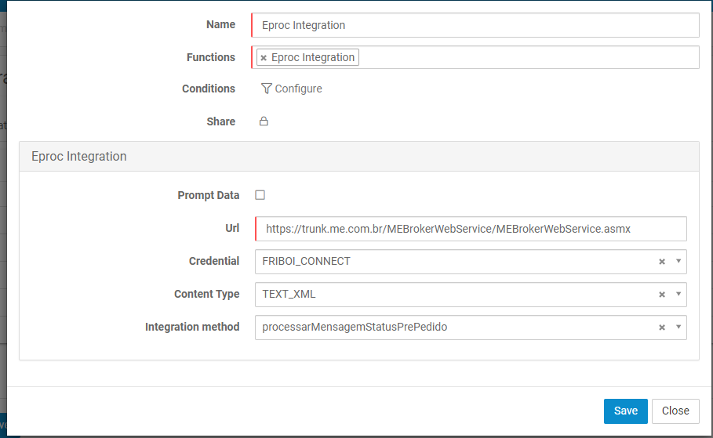The height and width of the screenshot is (438, 713).
Task: Select the FRIBOI_CONNECT value in Credential
Action: 307,262
